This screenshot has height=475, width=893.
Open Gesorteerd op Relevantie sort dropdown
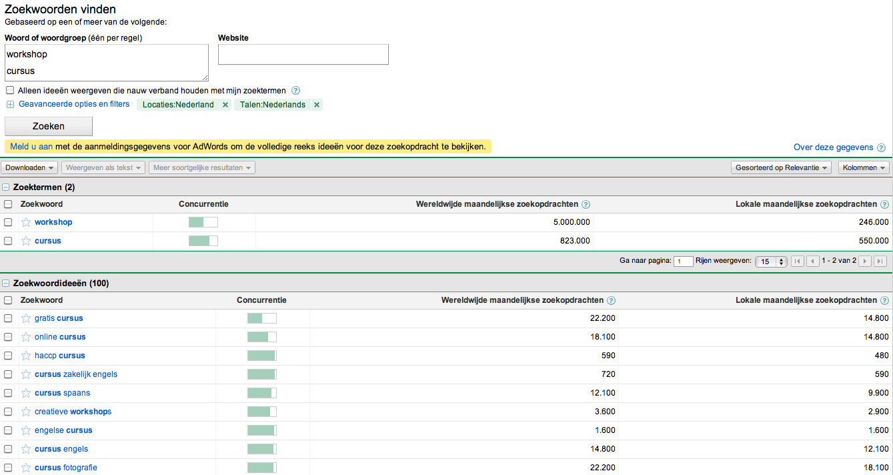tap(781, 167)
